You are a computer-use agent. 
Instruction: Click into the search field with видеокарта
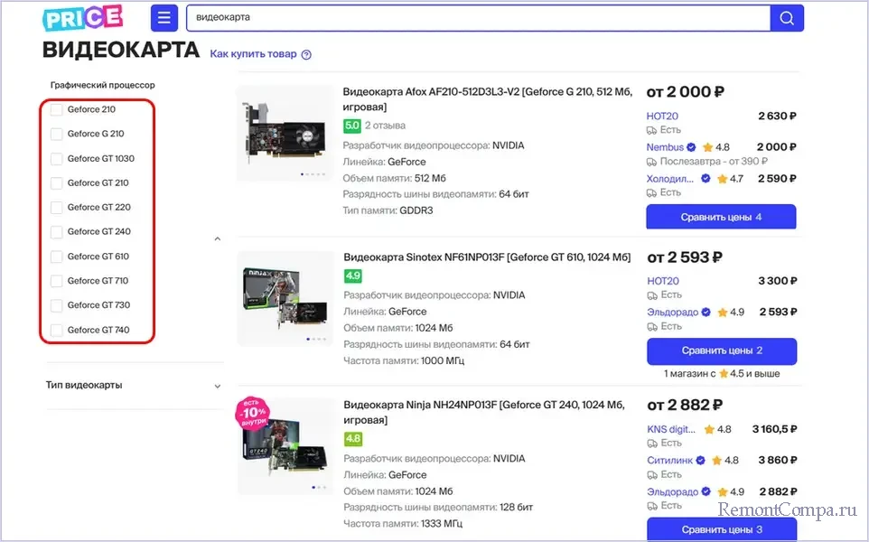click(x=477, y=18)
